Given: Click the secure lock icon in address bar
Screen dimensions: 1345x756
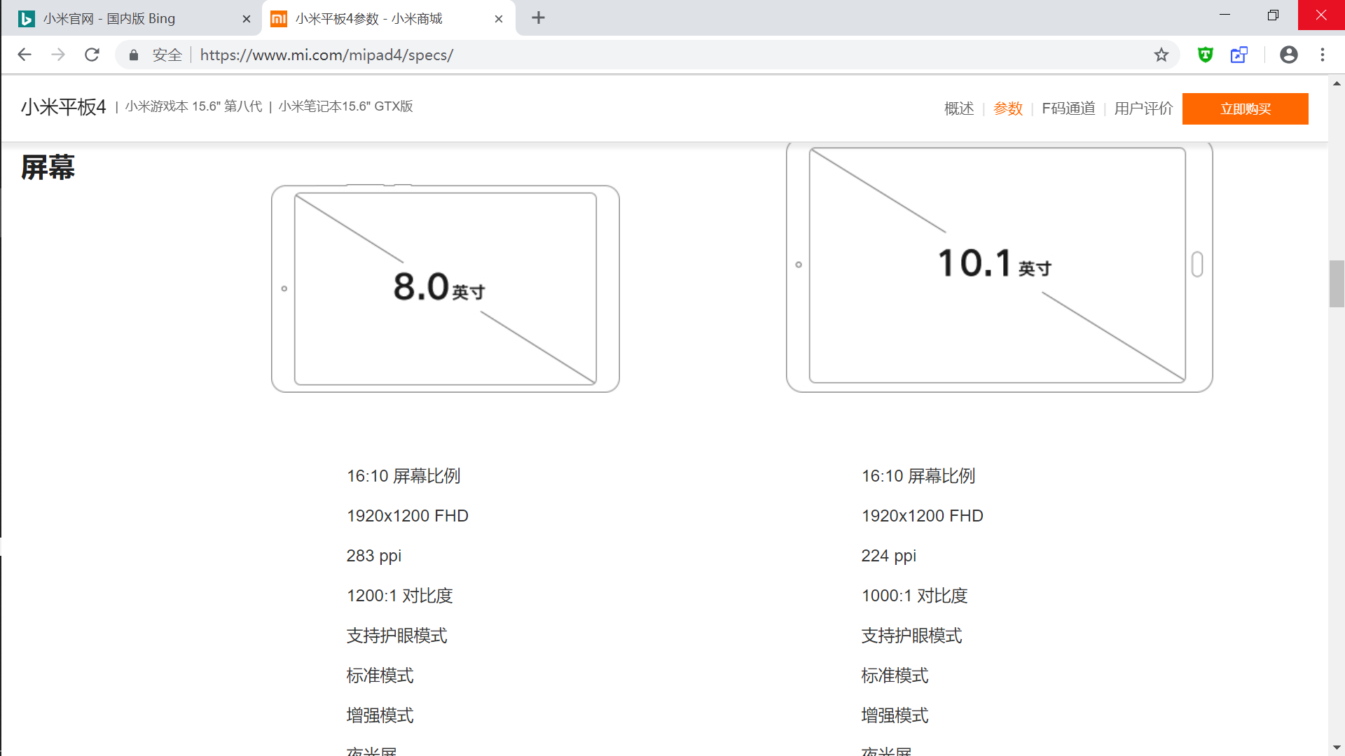Looking at the screenshot, I should 133,55.
